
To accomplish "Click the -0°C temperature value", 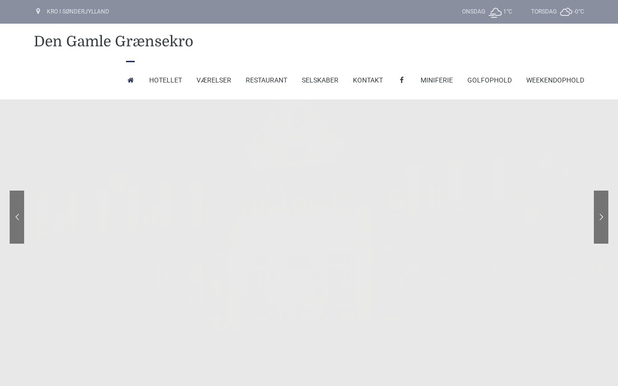I will tap(578, 12).
